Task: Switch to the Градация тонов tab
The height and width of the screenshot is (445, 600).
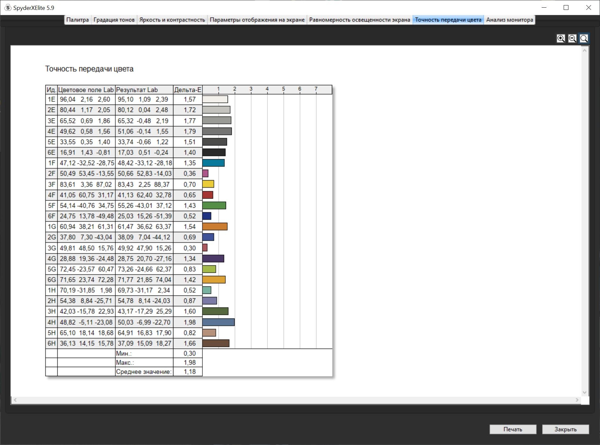Action: click(x=114, y=20)
